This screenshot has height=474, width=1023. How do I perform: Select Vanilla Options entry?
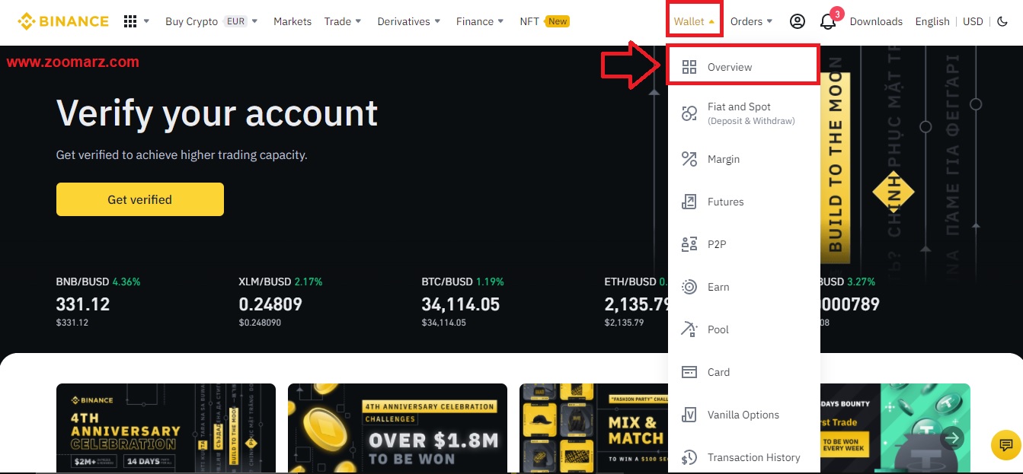[x=743, y=415]
